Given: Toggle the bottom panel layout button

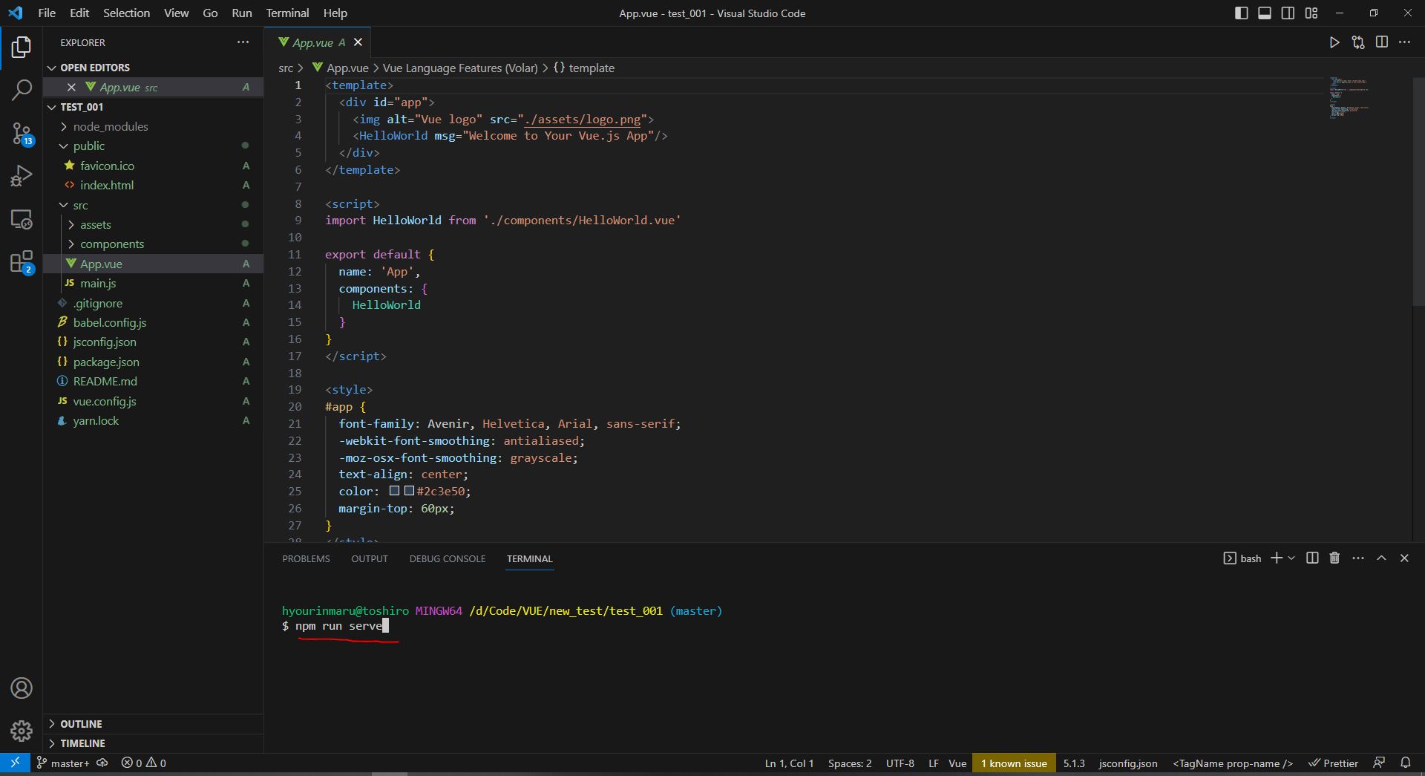Looking at the screenshot, I should tap(1265, 13).
